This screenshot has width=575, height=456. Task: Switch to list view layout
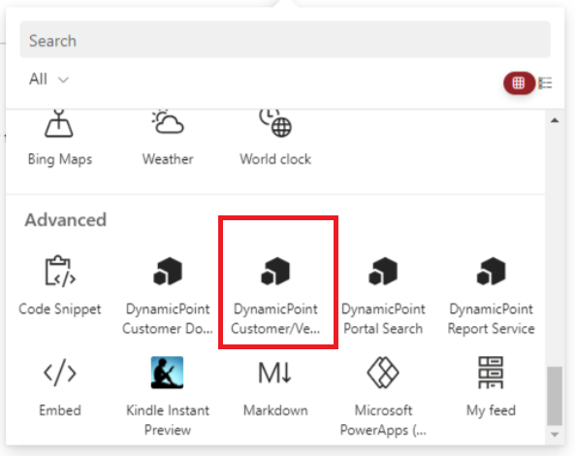(545, 82)
